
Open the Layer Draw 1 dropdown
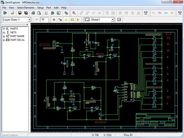point(29,20)
